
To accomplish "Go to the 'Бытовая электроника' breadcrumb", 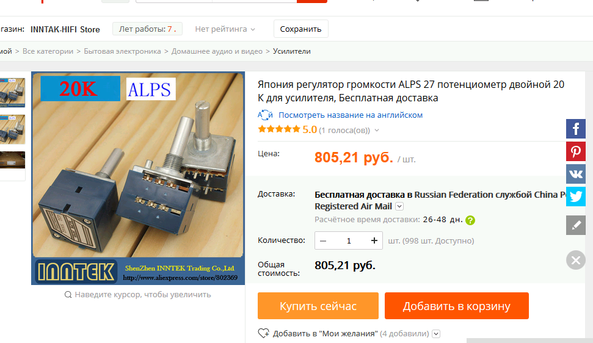I will click(x=122, y=51).
